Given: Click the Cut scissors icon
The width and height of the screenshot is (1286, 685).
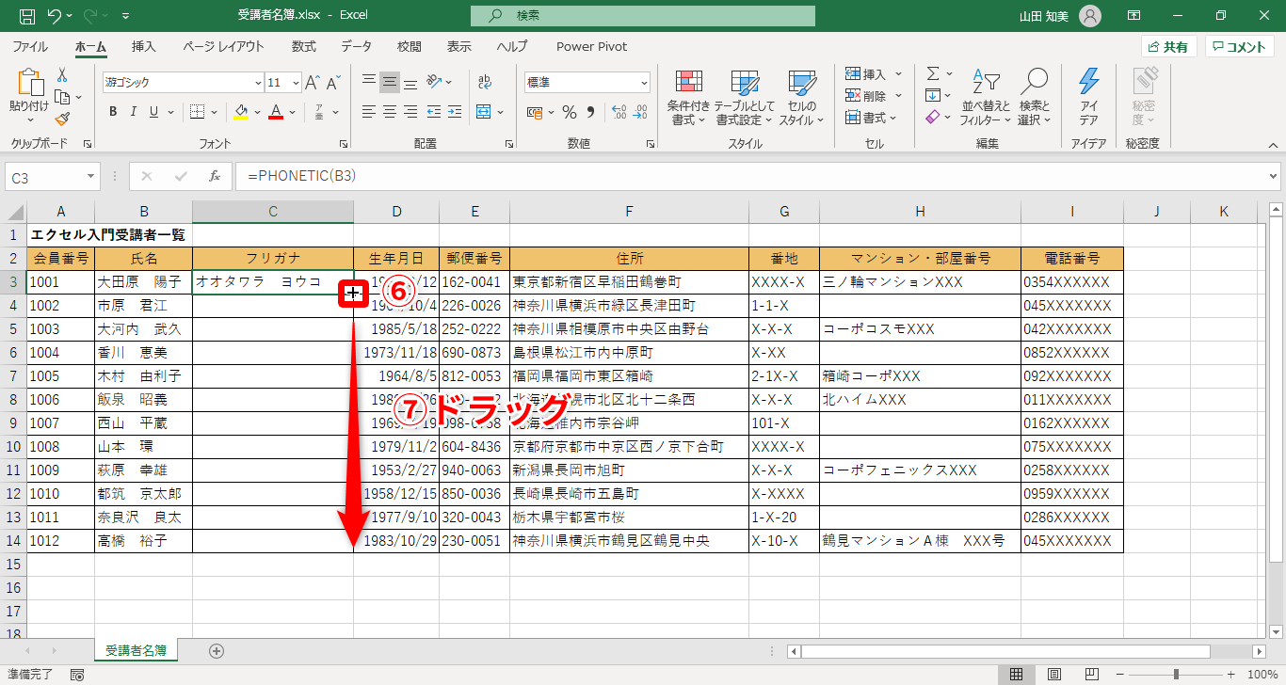Looking at the screenshot, I should (62, 75).
